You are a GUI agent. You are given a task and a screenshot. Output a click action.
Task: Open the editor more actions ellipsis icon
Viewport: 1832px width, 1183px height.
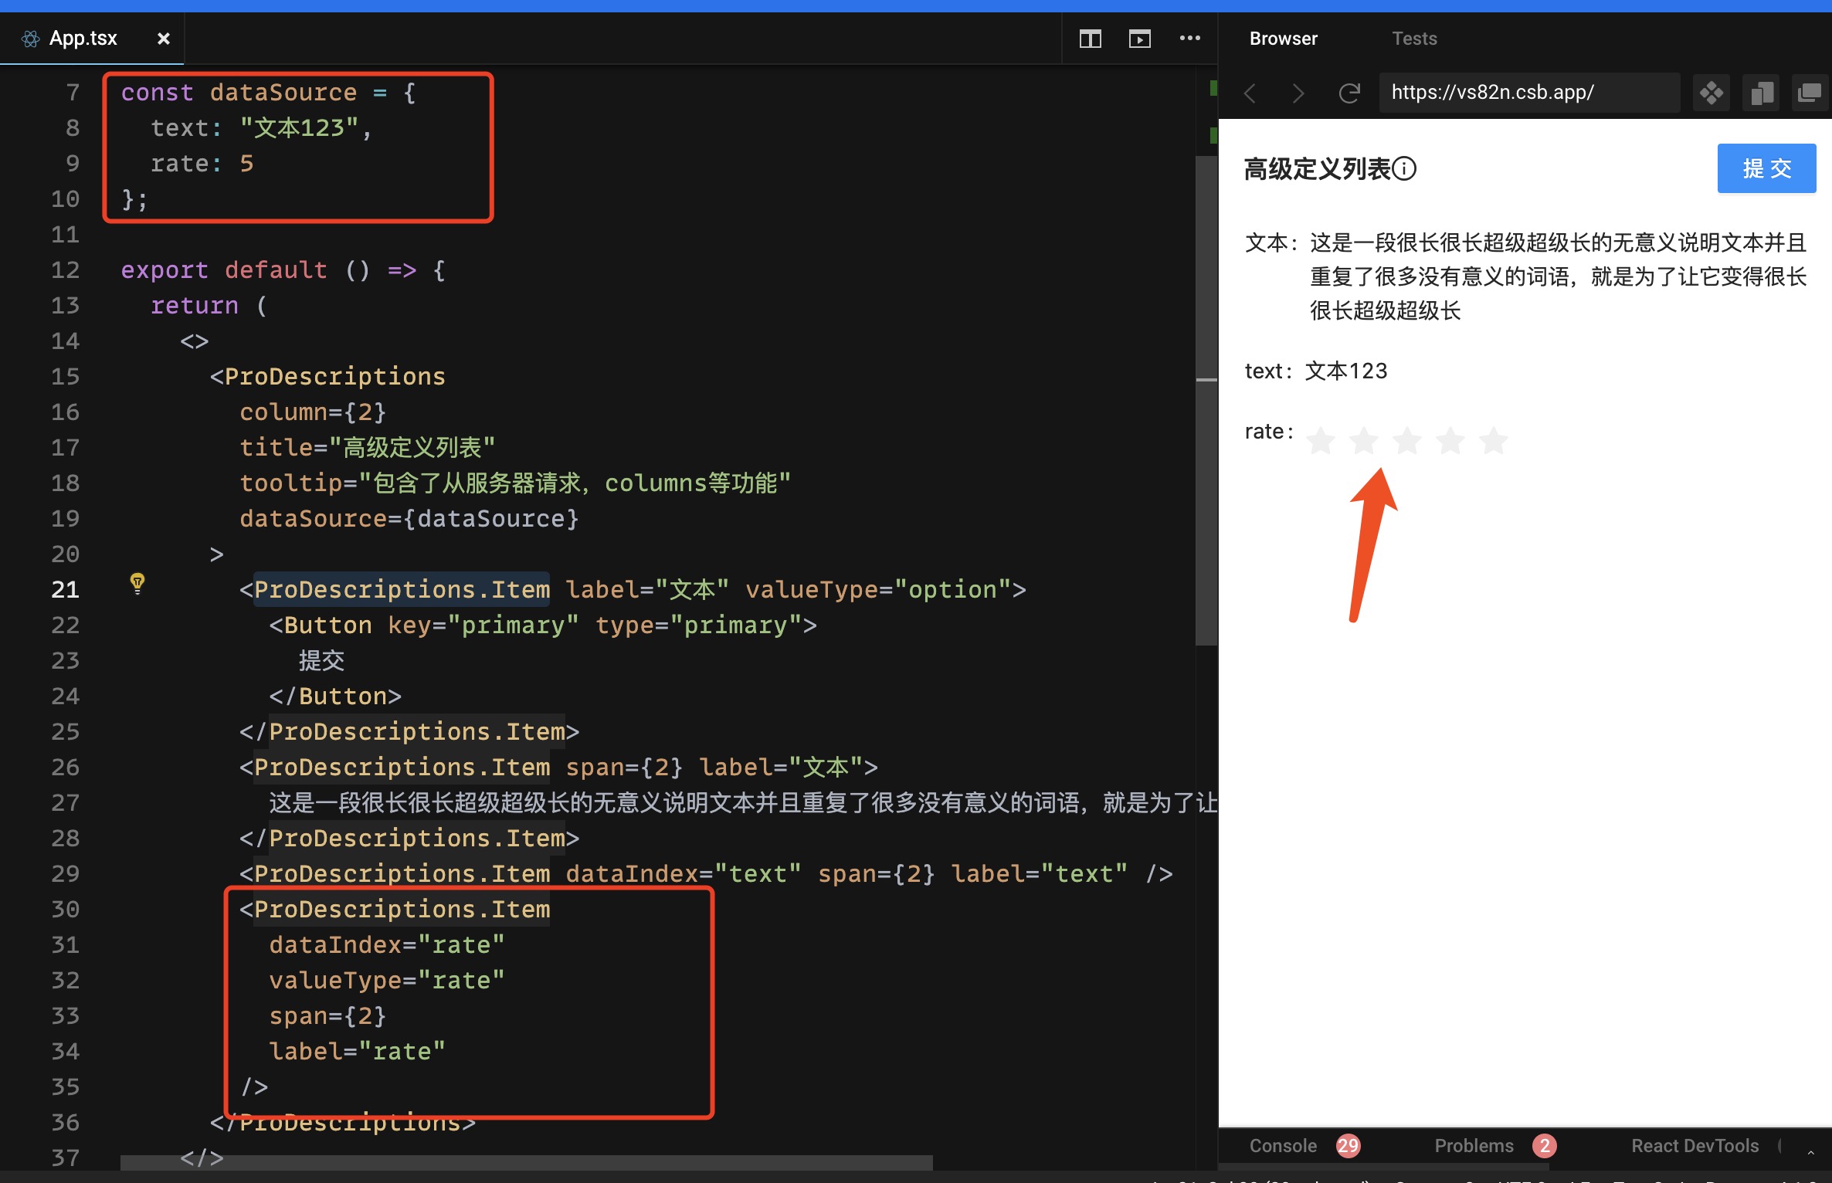[1190, 39]
